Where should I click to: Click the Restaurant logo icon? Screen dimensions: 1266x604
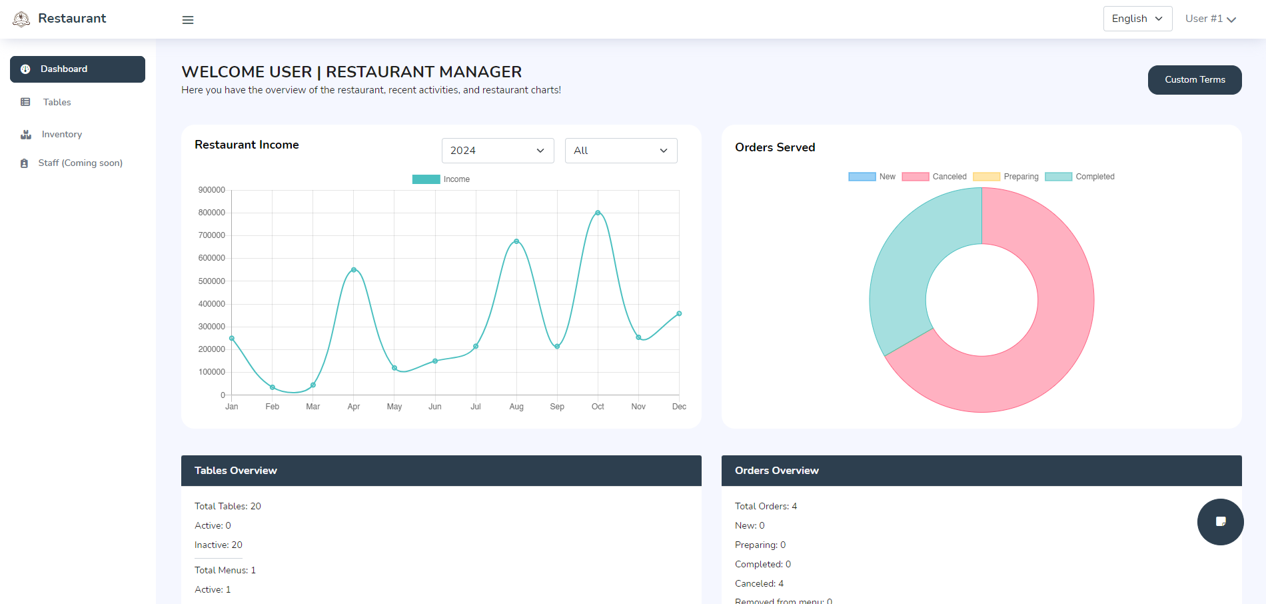click(x=21, y=19)
